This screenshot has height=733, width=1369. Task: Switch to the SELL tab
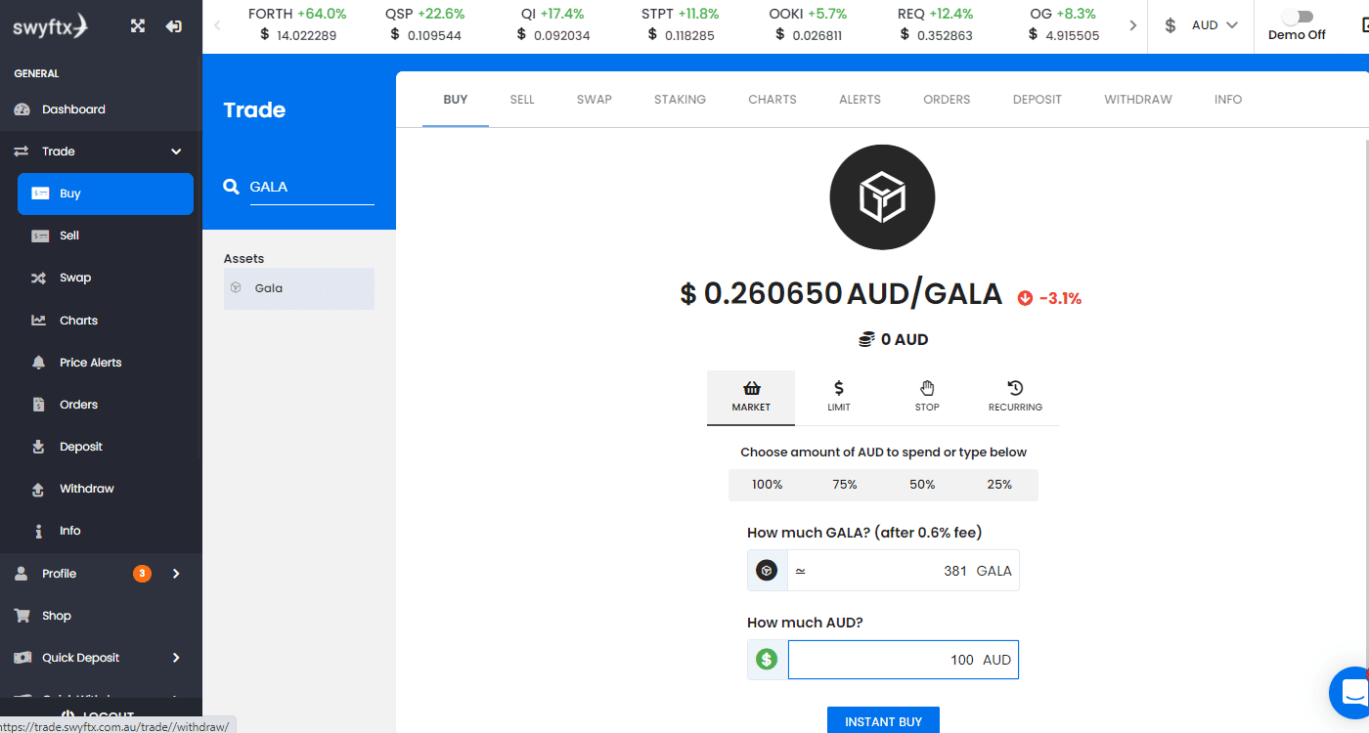click(x=522, y=100)
